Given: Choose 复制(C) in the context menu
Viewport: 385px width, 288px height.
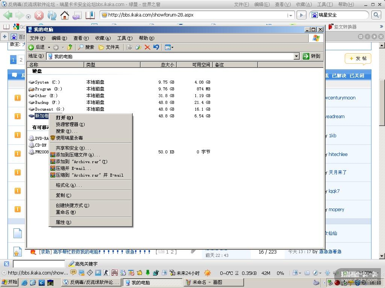Looking at the screenshot, I should [91, 195].
